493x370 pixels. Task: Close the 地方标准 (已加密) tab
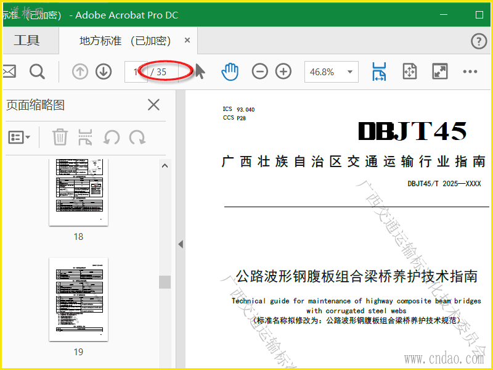pyautogui.click(x=187, y=40)
